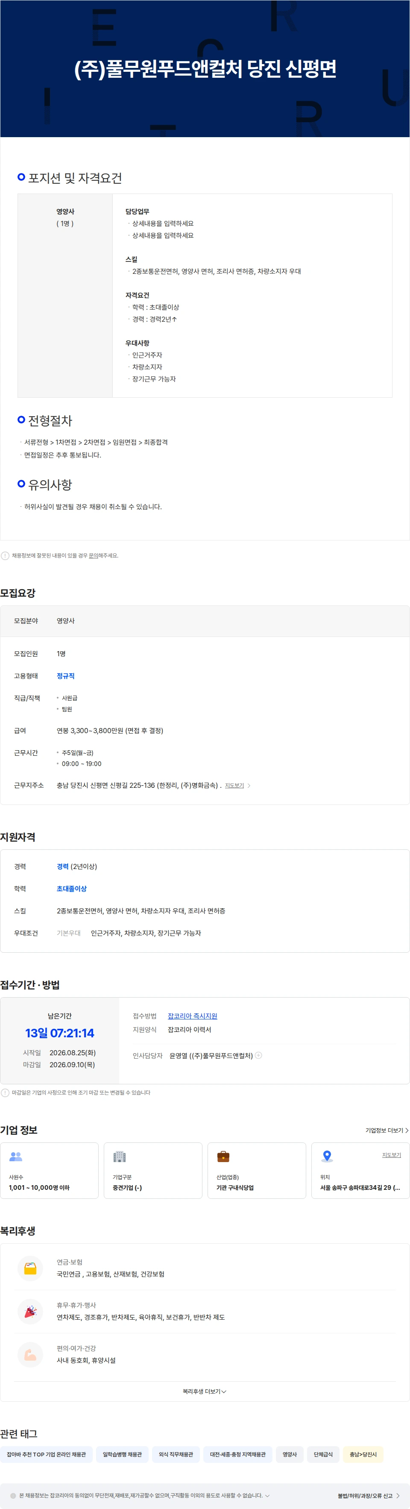The image size is (410, 1509).
Task: Click the plus icon next to 윤영열 recruiter
Action: pos(258,1055)
